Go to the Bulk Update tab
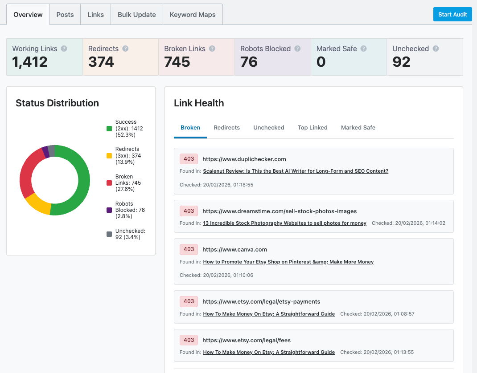Screen dimensions: 477x373 tap(136, 14)
